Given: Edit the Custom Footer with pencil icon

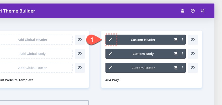Looking at the screenshot, I should 110,68.
